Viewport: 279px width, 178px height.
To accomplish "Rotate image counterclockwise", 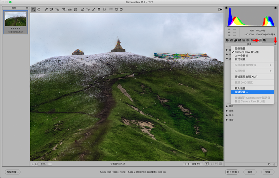I will pyautogui.click(x=116, y=9).
